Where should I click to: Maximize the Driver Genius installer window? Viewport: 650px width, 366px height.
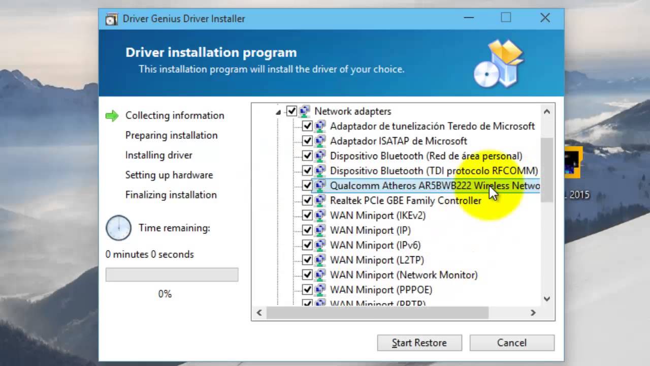(x=506, y=18)
